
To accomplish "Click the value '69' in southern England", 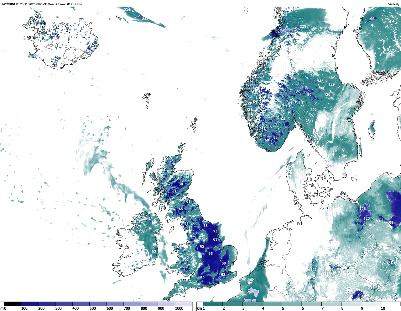I will pyautogui.click(x=202, y=278).
